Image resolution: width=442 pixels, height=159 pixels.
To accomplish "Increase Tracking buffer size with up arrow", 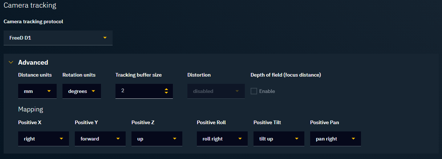I will click(166, 89).
